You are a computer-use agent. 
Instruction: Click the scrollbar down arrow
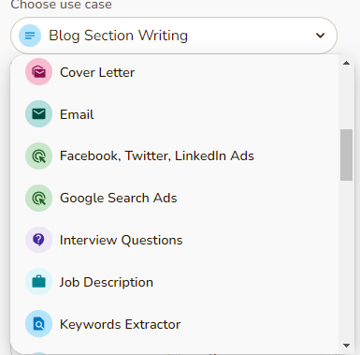point(346,346)
